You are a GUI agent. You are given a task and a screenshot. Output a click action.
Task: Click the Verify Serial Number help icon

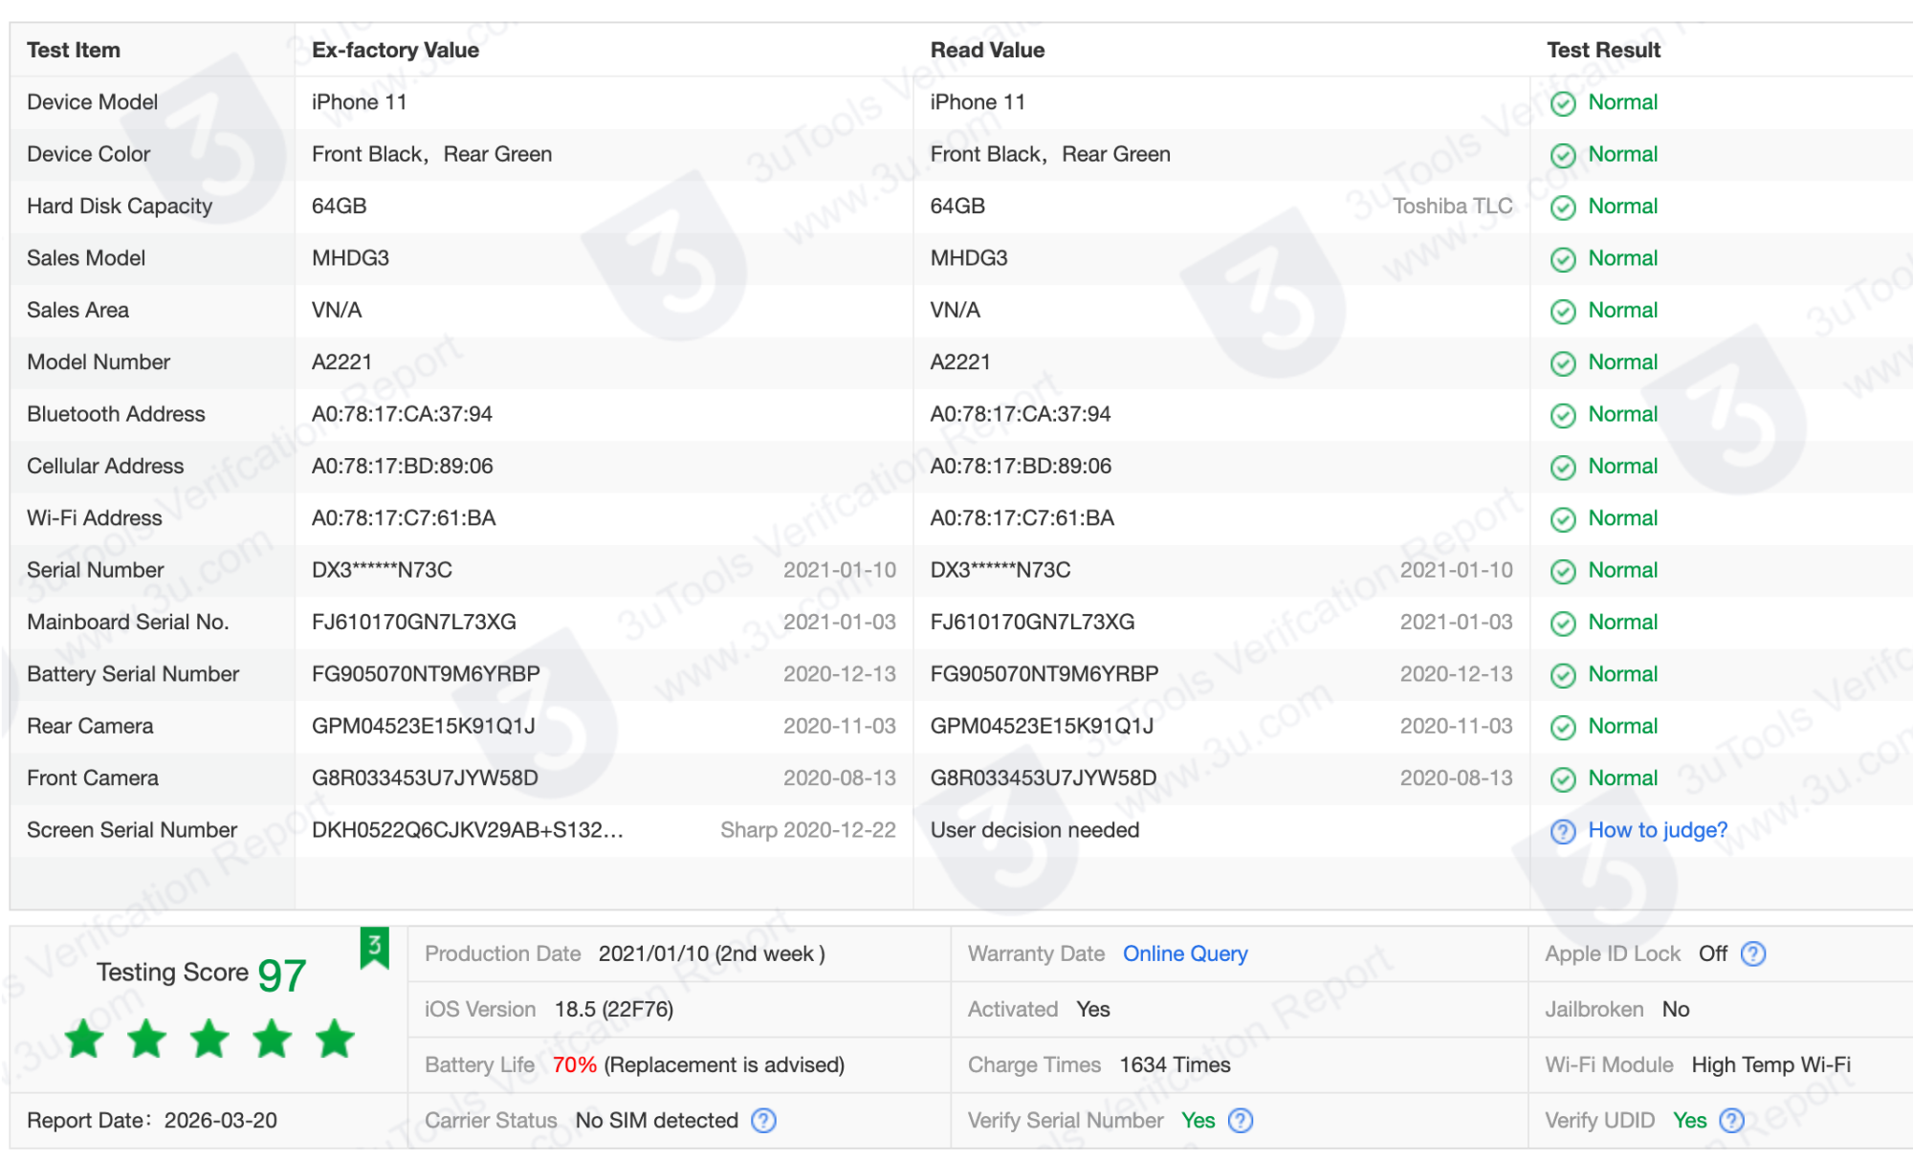[x=1240, y=1120]
